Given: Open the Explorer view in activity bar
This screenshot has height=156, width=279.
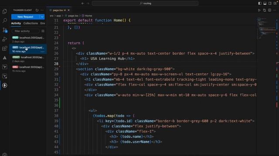Looking at the screenshot, I should pos(5,12).
